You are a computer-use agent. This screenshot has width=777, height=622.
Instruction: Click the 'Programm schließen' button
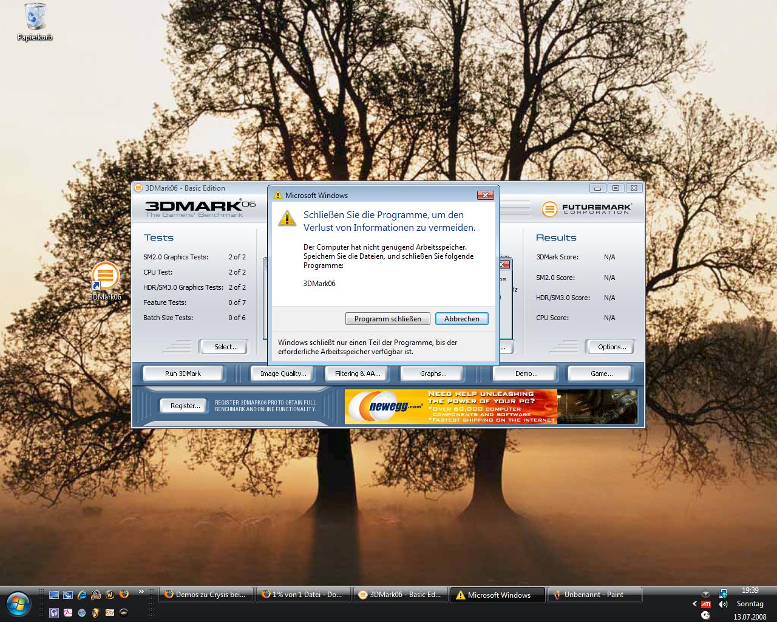coord(388,318)
